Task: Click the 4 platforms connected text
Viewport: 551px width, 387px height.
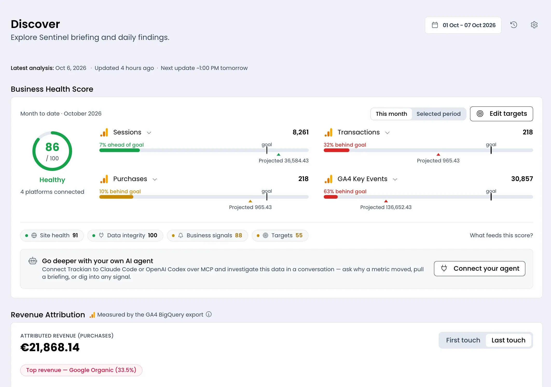Action: (52, 192)
